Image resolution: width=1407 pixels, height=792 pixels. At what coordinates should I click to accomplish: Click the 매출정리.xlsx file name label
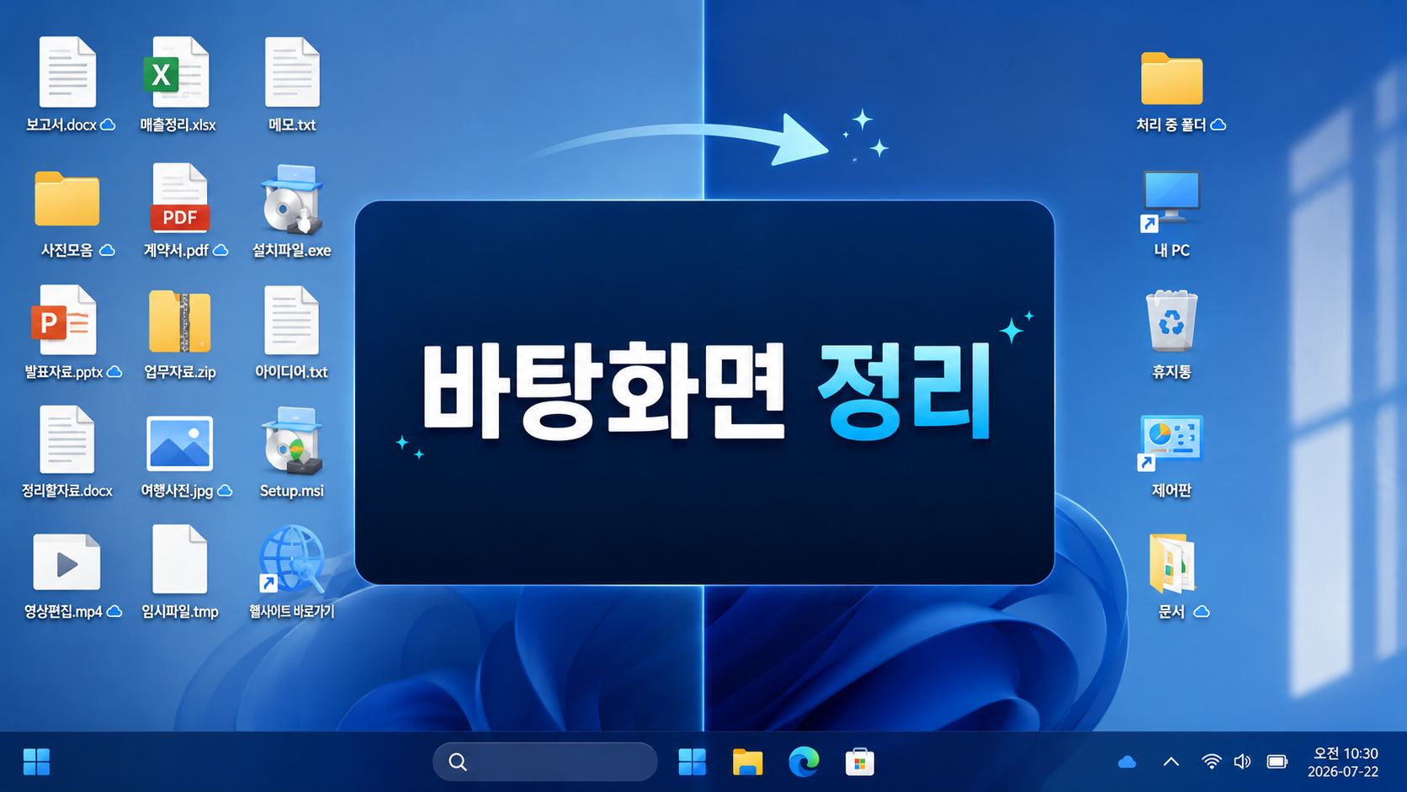point(178,125)
